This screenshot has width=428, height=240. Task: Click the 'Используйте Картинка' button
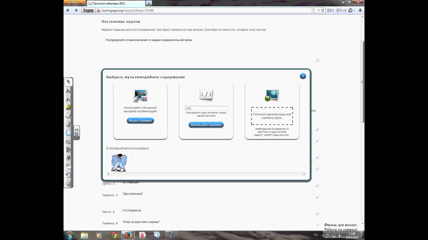pyautogui.click(x=206, y=125)
